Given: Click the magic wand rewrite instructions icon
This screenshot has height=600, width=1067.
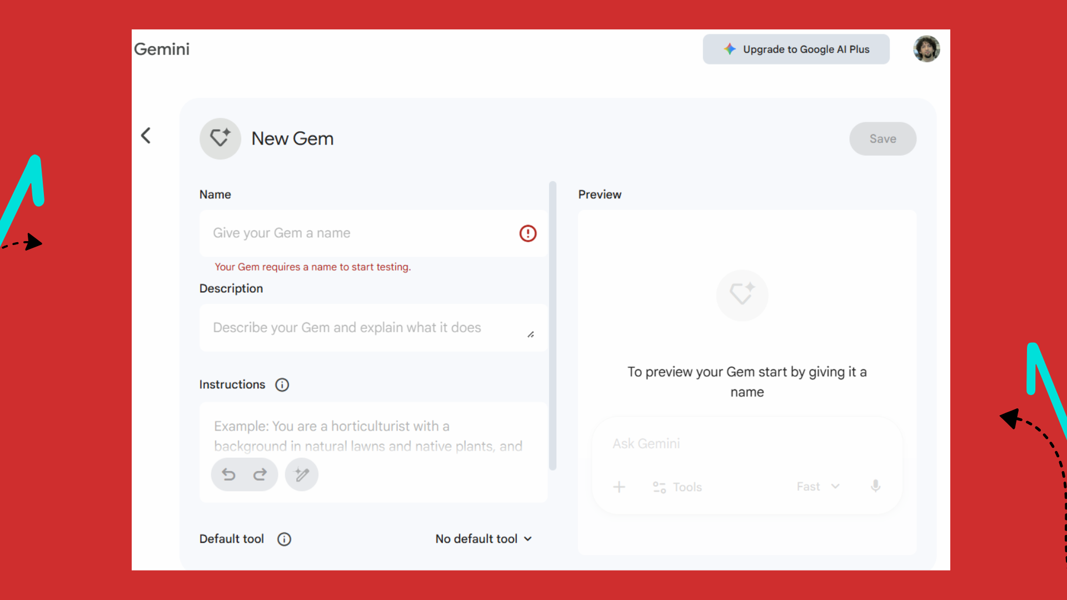Looking at the screenshot, I should click(302, 474).
